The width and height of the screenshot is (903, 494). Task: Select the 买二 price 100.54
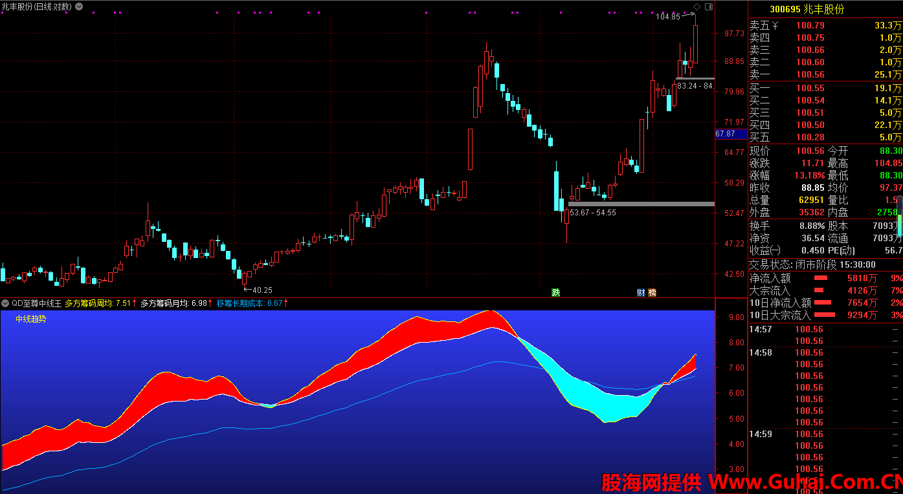[x=810, y=101]
